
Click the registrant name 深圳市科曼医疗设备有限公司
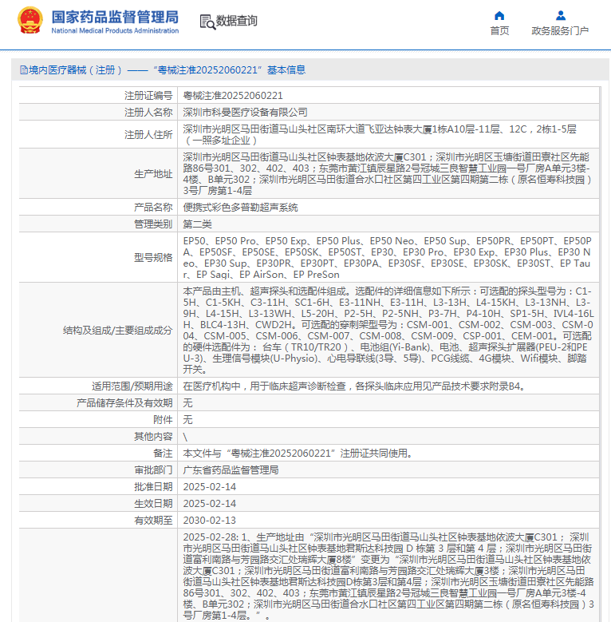[245, 112]
